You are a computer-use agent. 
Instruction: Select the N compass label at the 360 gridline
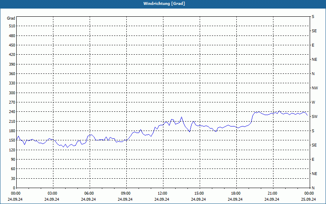coord(313,74)
